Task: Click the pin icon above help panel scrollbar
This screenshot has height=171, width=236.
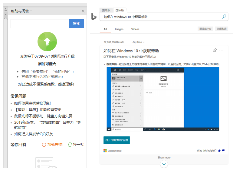Action: [x=6, y=9]
